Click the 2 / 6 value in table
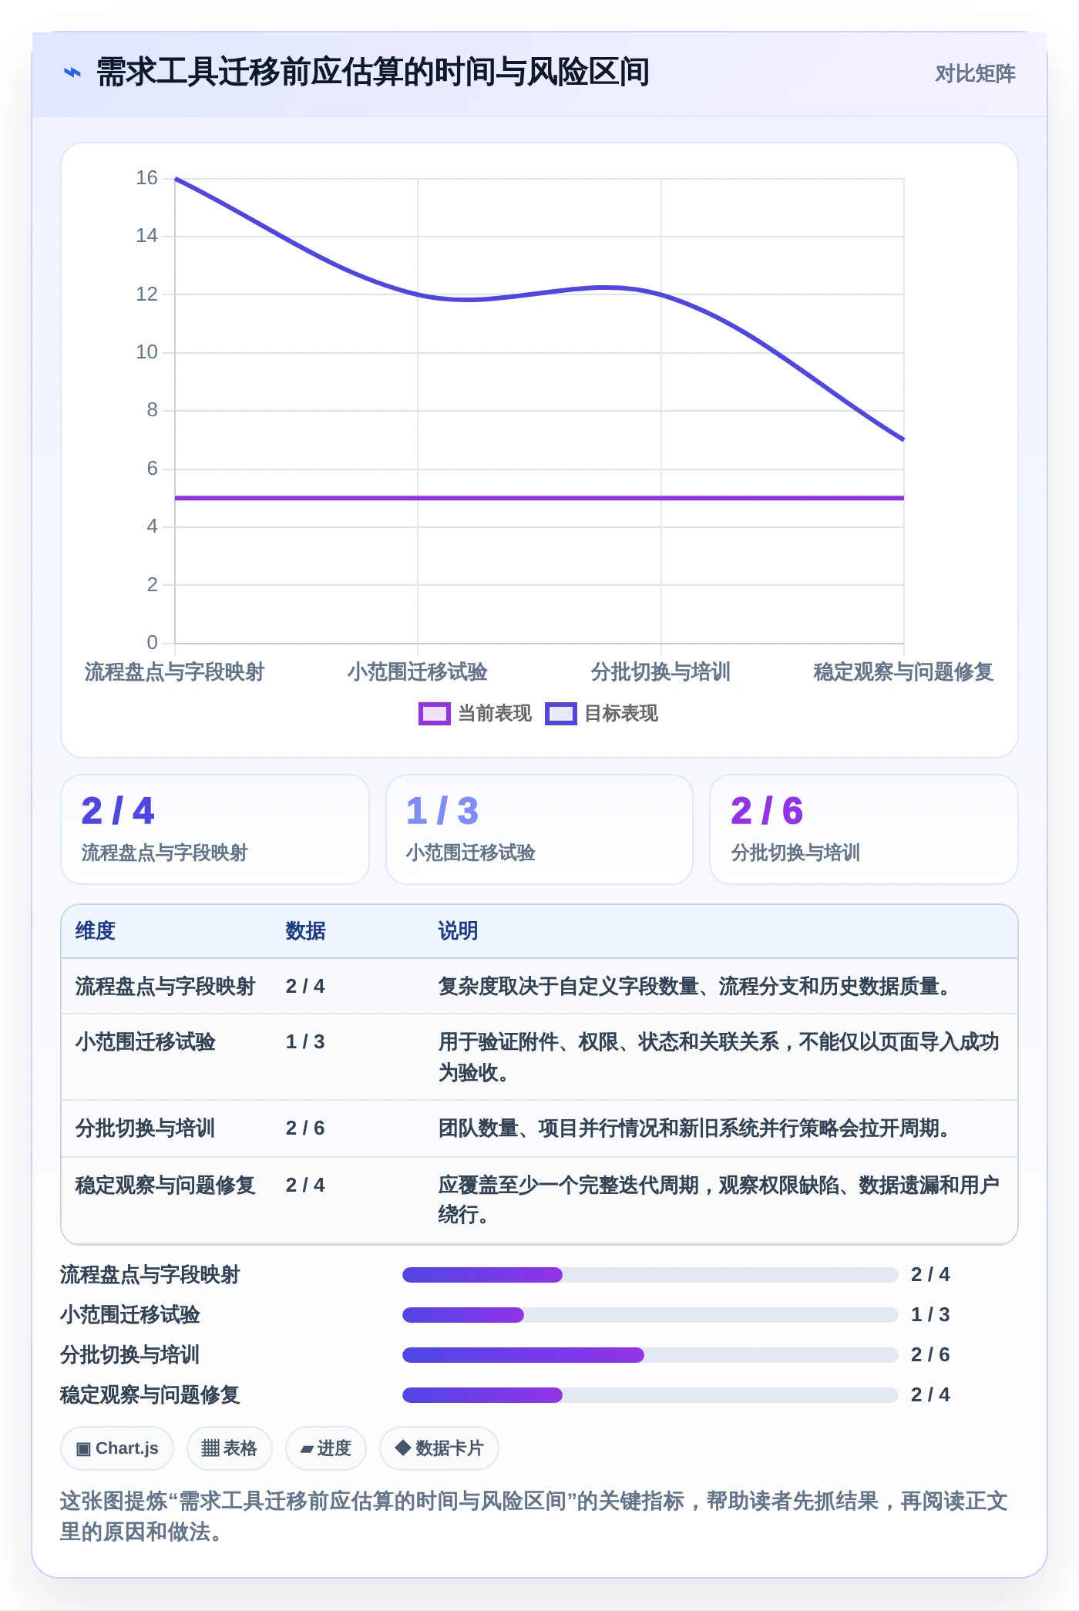The image size is (1079, 1611). 305,1128
